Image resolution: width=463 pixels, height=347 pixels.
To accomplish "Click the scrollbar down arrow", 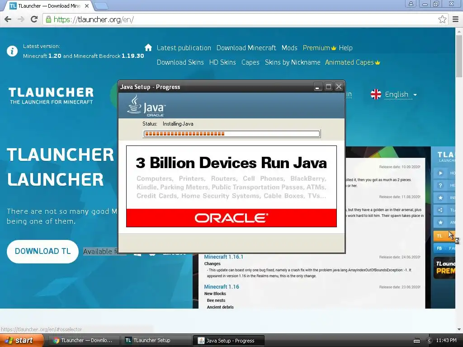I will 459,329.
